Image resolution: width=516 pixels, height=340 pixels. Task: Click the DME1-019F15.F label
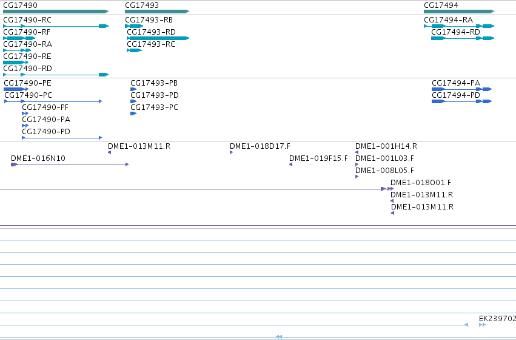[318, 158]
